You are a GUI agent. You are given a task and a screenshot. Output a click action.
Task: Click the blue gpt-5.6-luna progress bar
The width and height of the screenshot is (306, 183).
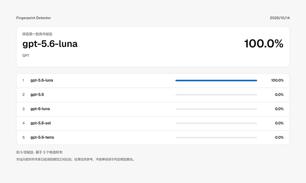tap(216, 81)
